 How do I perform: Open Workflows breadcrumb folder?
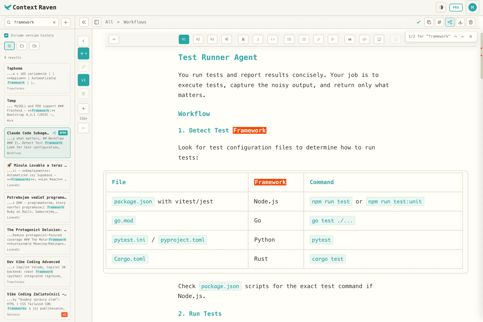pyautogui.click(x=135, y=22)
